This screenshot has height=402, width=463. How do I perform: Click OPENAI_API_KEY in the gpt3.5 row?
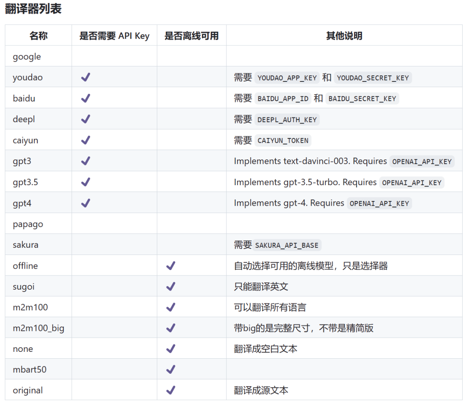pos(412,183)
